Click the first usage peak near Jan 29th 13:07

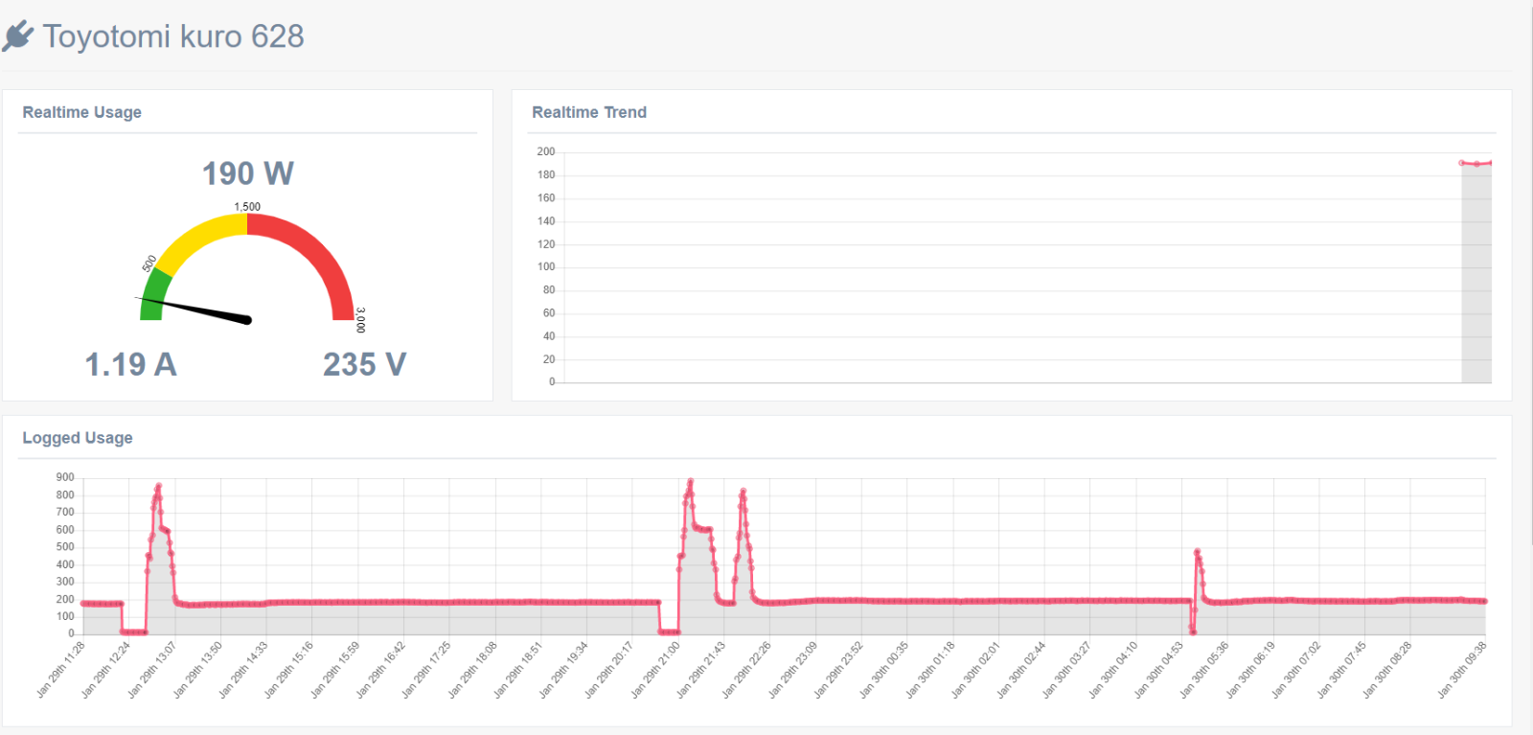158,487
